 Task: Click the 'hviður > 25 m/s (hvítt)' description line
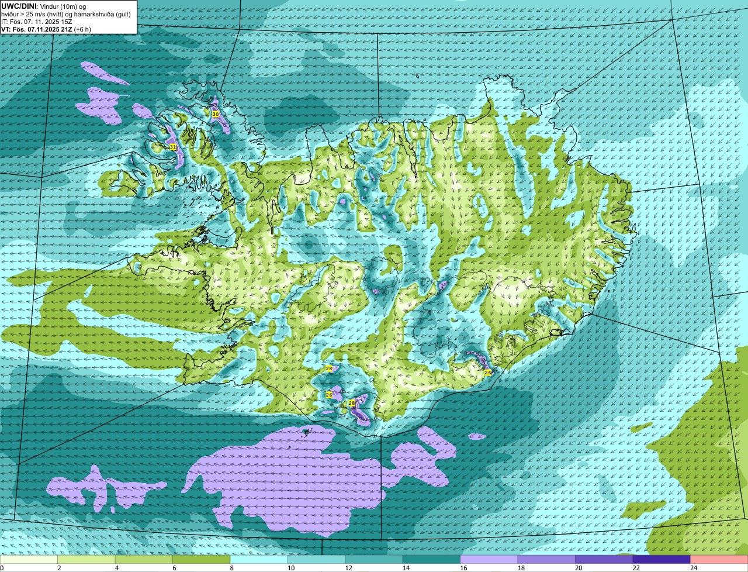point(66,14)
